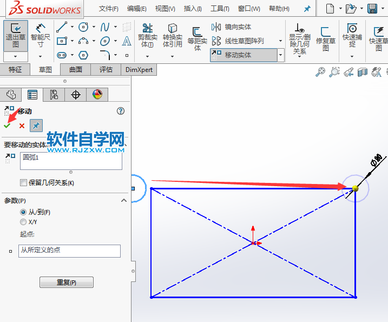Switch to the 特征 tab

point(15,69)
